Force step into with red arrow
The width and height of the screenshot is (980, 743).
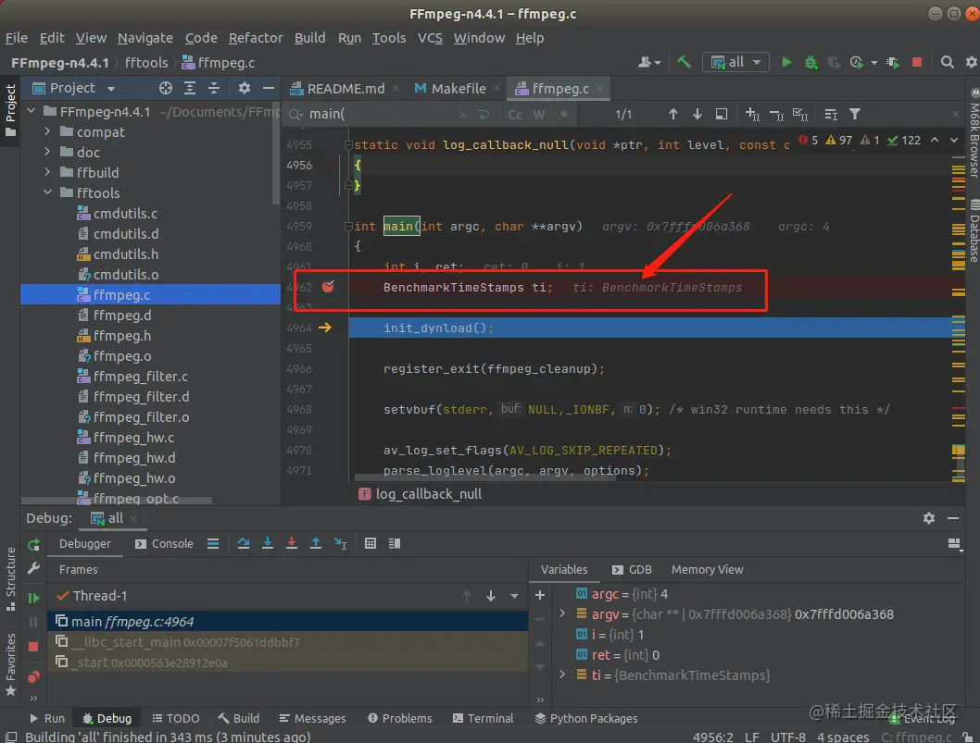click(292, 543)
